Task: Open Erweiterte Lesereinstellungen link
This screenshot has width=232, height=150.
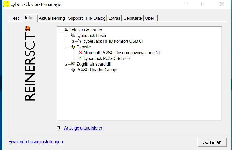Action: pyautogui.click(x=36, y=142)
